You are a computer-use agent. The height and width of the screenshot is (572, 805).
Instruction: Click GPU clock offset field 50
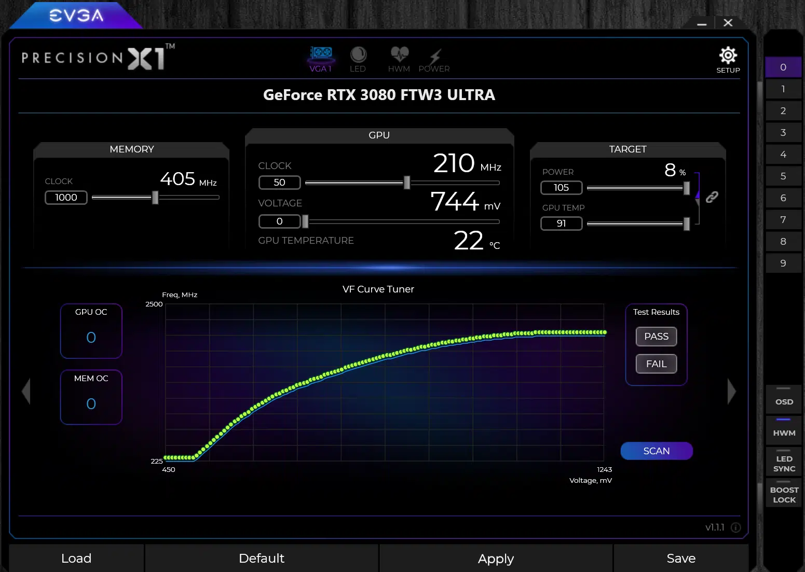(x=279, y=183)
